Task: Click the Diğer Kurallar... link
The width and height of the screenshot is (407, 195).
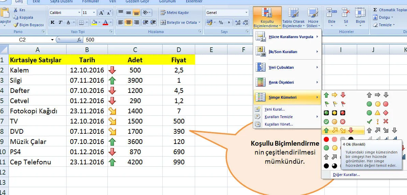Action: click(x=346, y=175)
